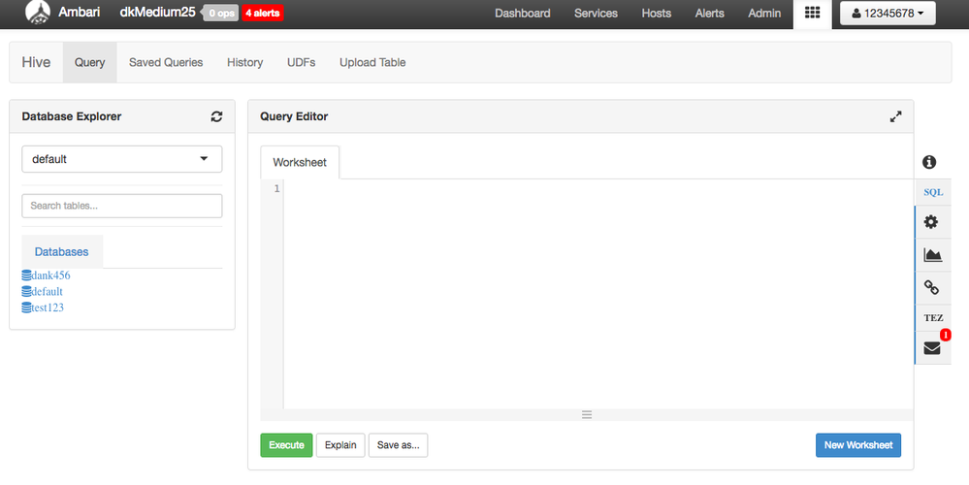Open the Services menu
The image size is (969, 485).
[x=596, y=13]
